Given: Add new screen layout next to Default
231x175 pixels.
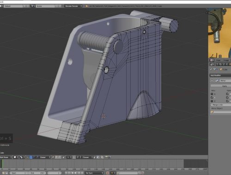Looking at the screenshot, I should [x=24, y=6].
